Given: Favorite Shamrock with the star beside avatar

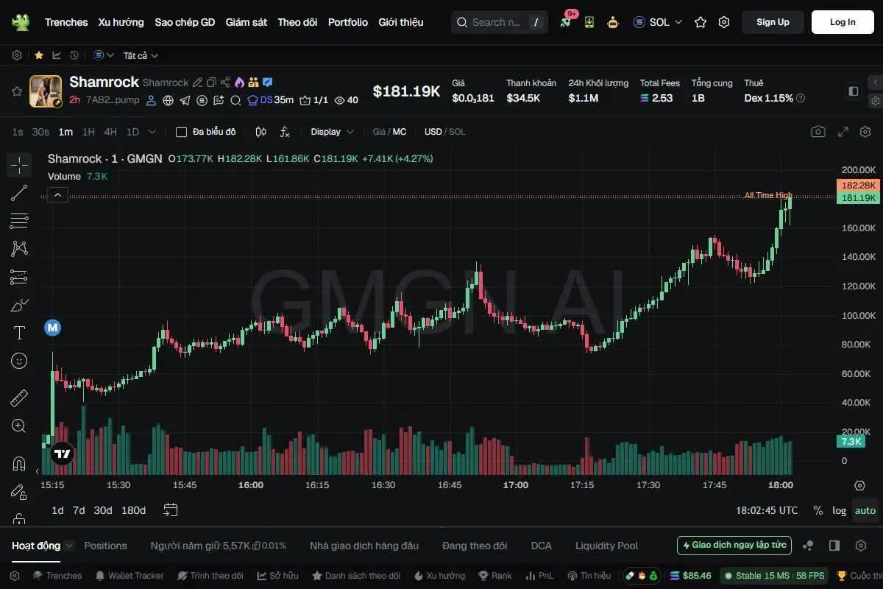Looking at the screenshot, I should click(16, 91).
